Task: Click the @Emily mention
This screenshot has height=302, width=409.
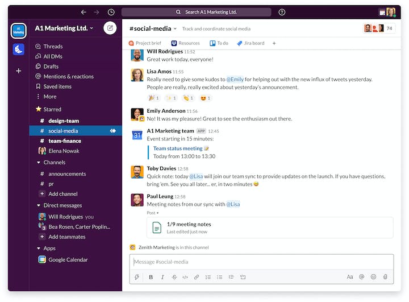Action: (235, 80)
